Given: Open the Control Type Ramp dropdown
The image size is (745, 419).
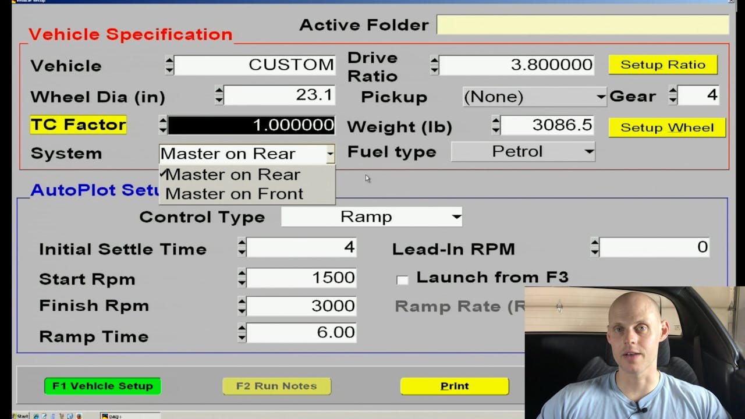Looking at the screenshot, I should point(371,217).
